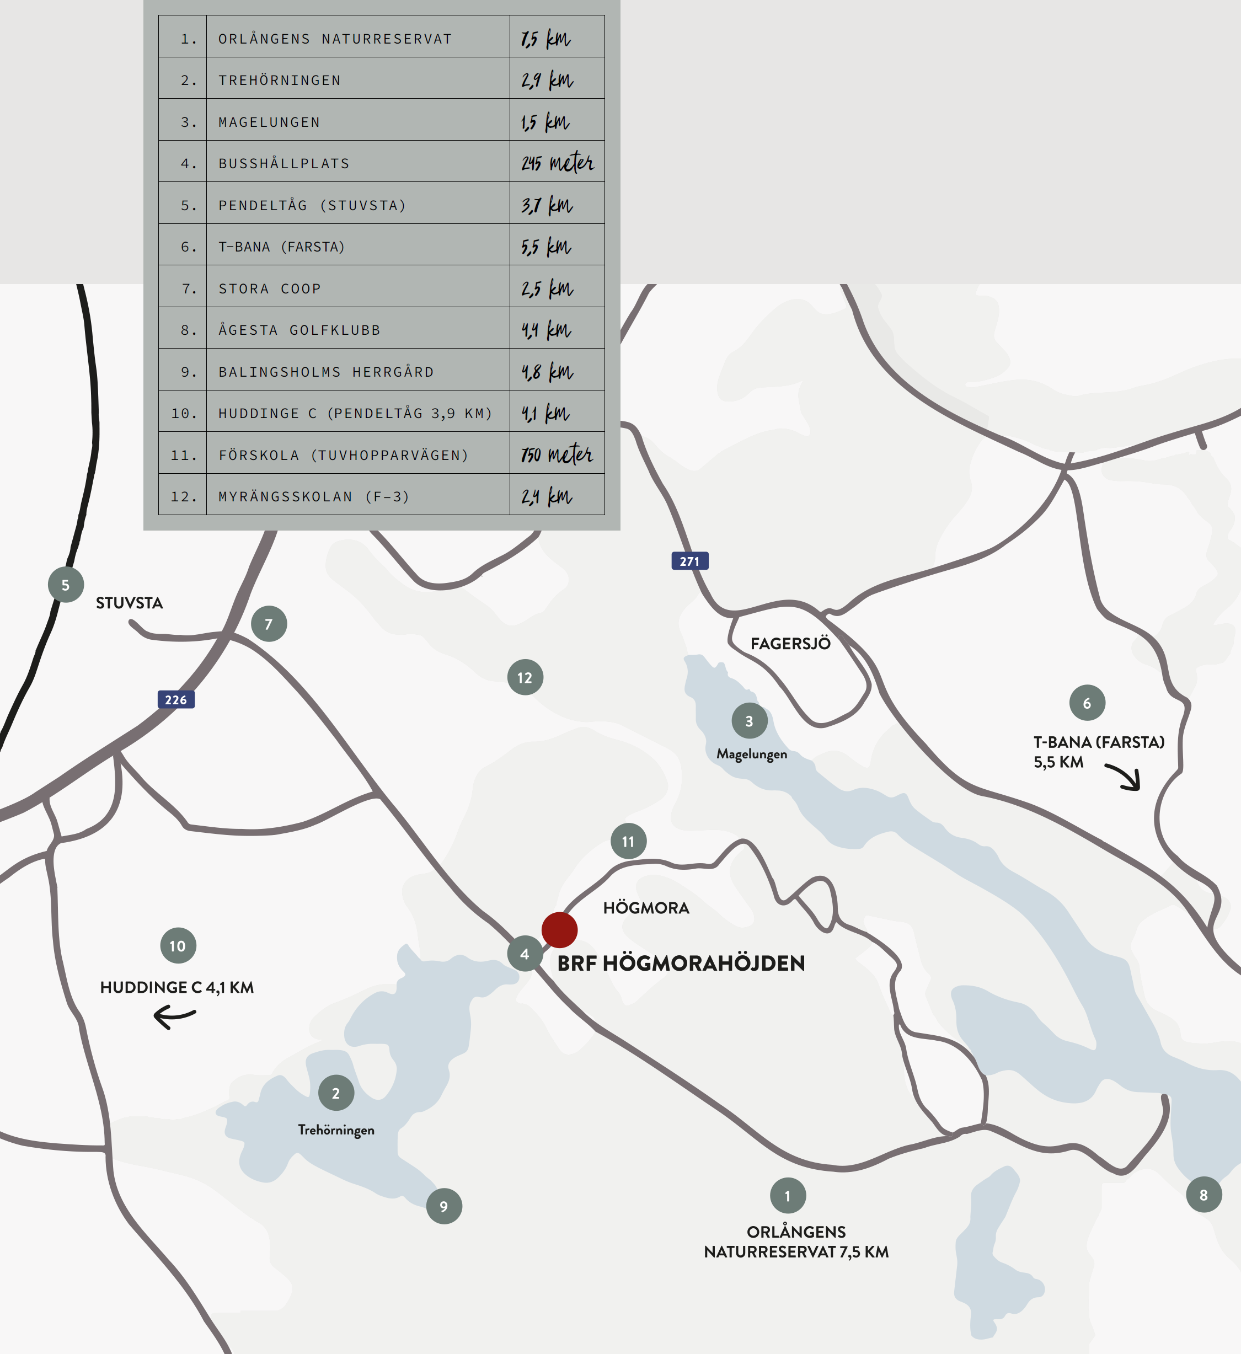Click marker 4 for the bus stop
Viewport: 1241px width, 1354px height.
click(525, 953)
